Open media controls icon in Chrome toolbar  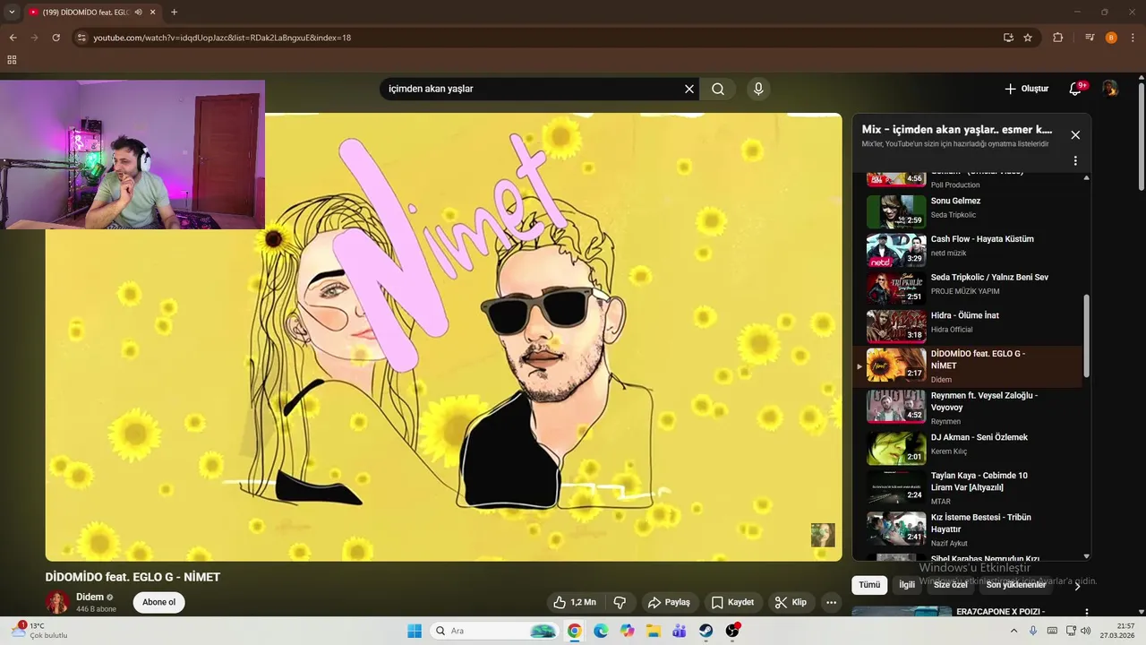pyautogui.click(x=1090, y=38)
